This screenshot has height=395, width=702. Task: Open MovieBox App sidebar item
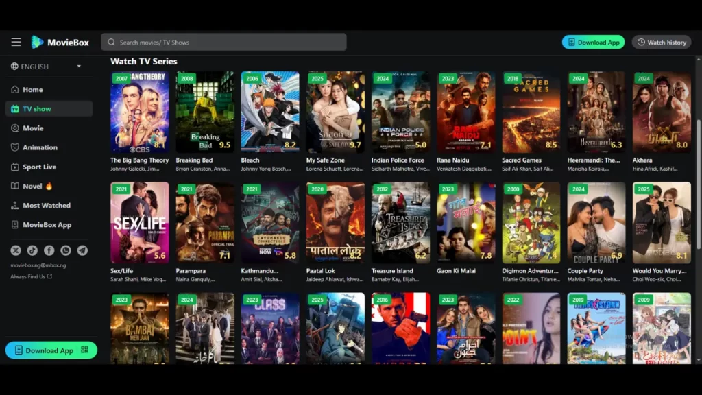point(49,224)
